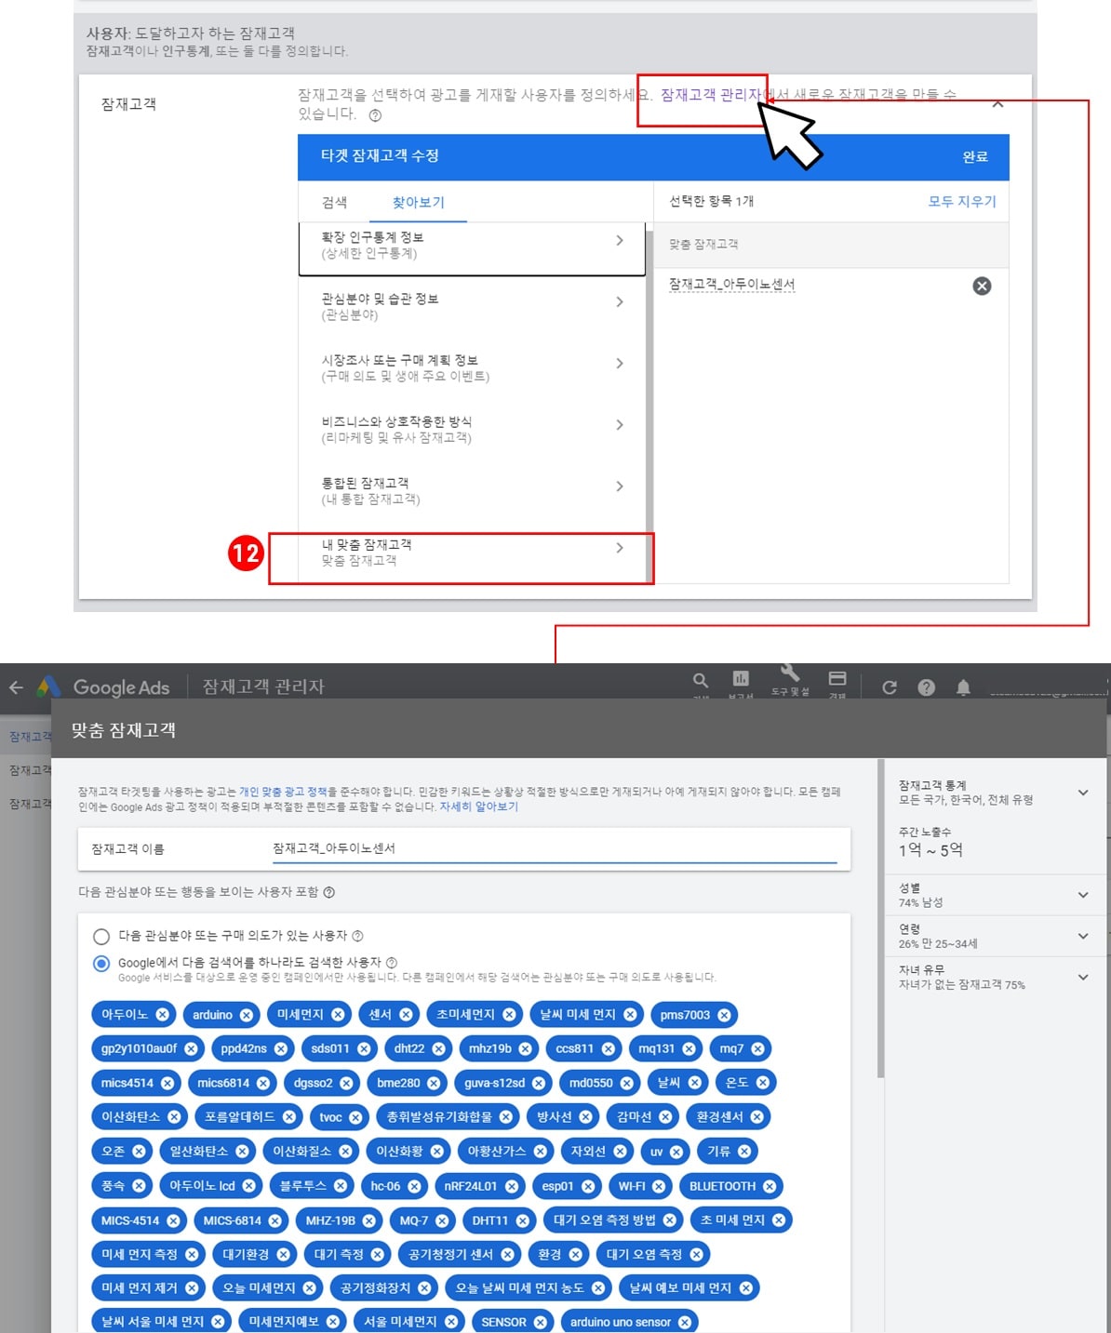1111x1333 pixels.
Task: Refresh with the reload icon
Action: pos(891,687)
